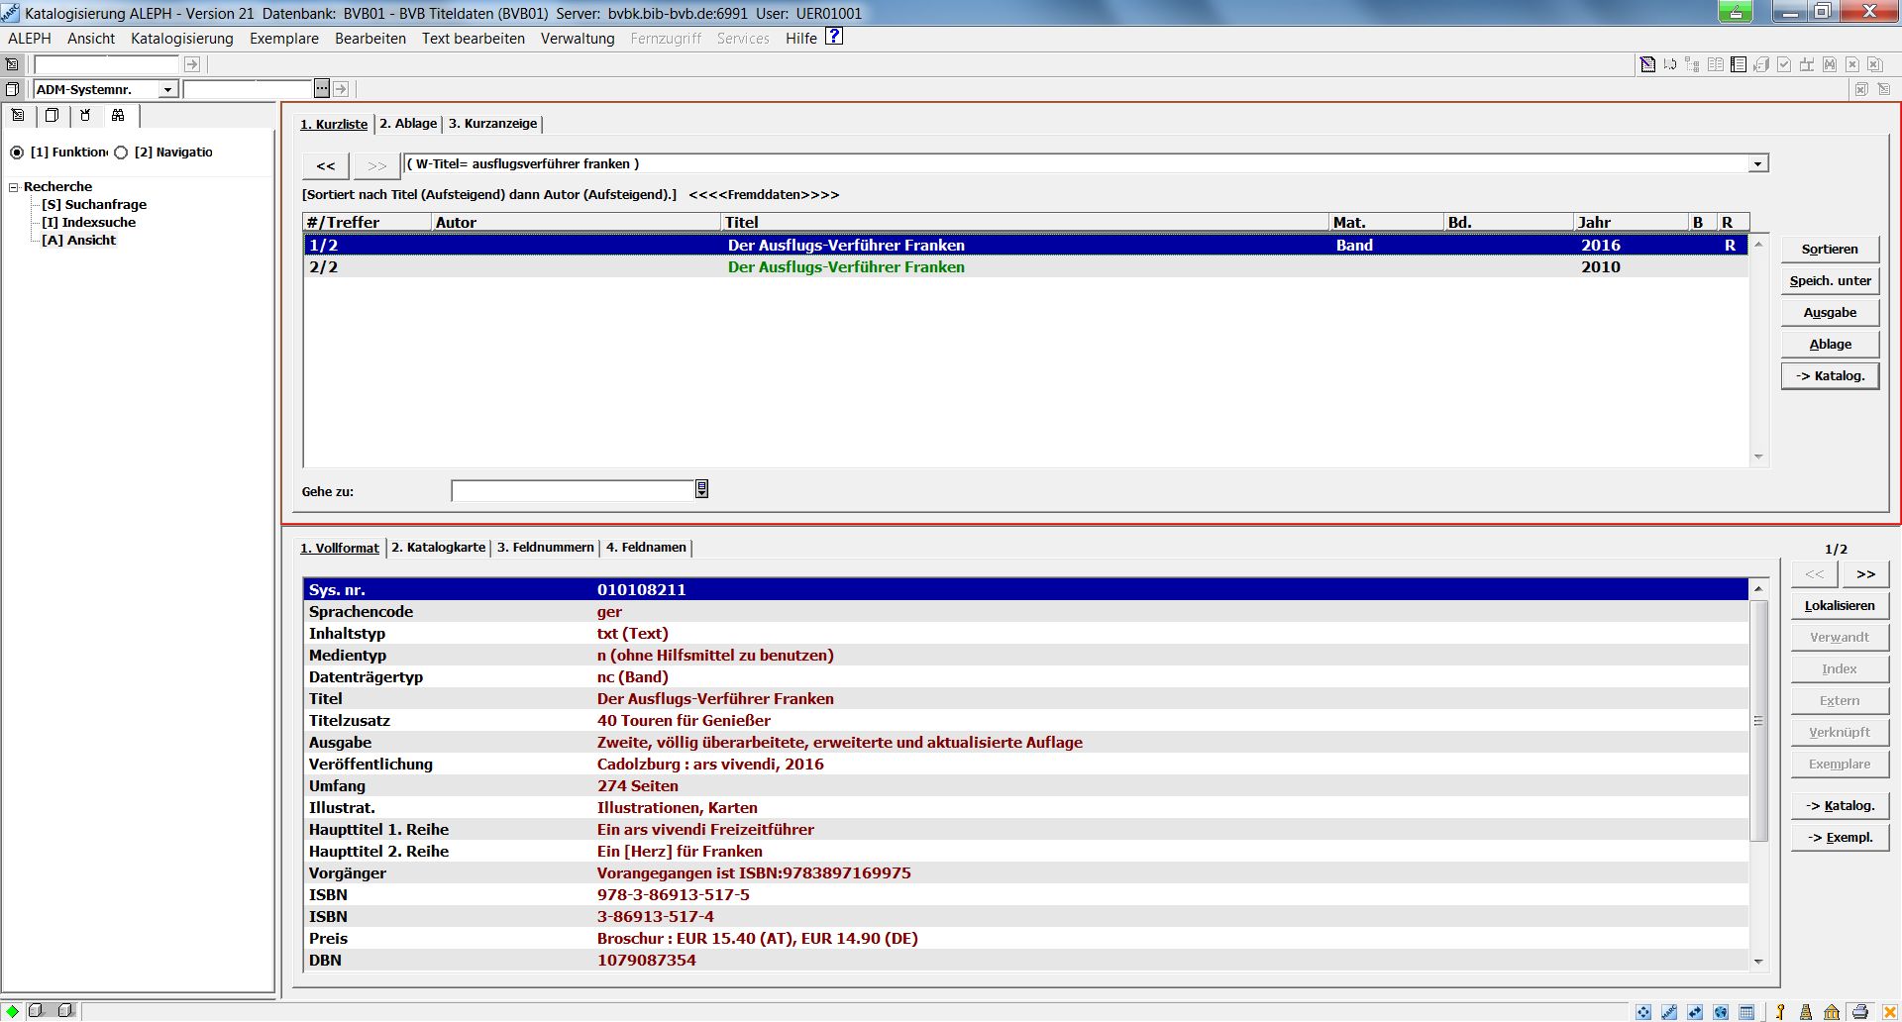Image resolution: width=1902 pixels, height=1022 pixels.
Task: Click the binoculars search tab icon
Action: tap(118, 116)
